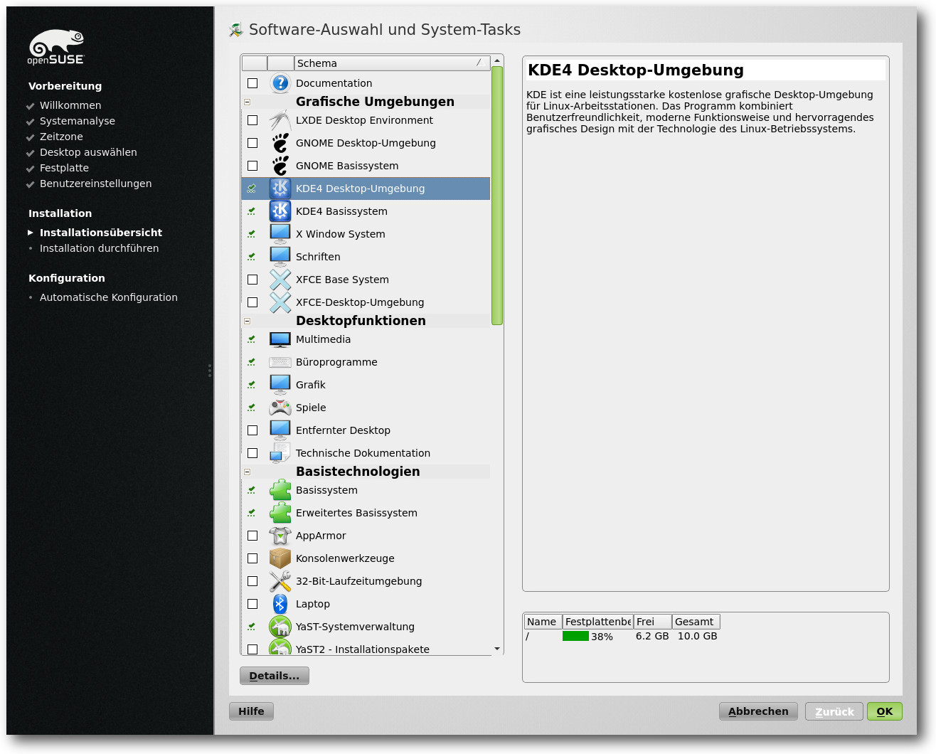
Task: Click the Abbrechen button
Action: tap(758, 711)
